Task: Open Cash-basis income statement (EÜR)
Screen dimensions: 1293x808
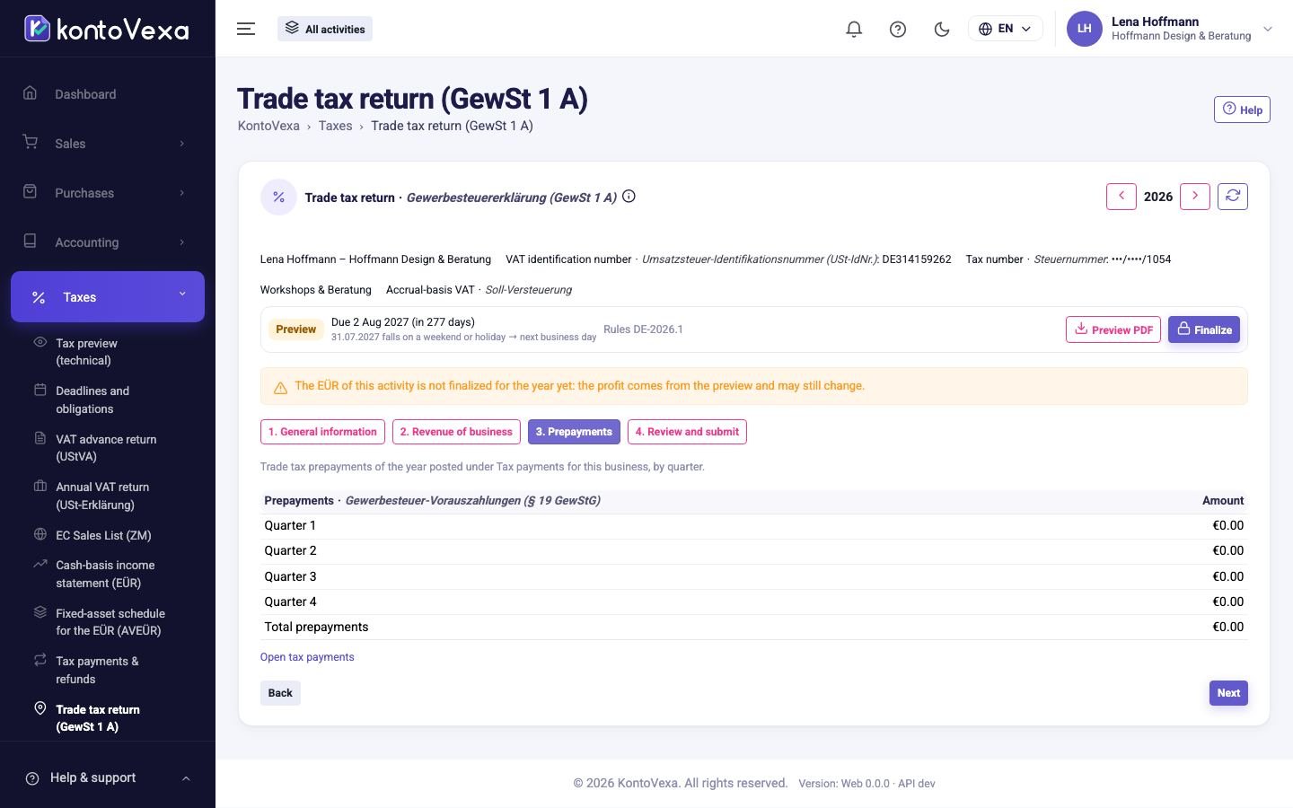Action: click(108, 574)
